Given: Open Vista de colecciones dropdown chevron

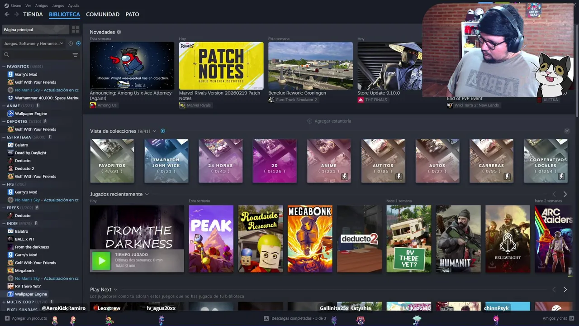Looking at the screenshot, I should coord(154,131).
